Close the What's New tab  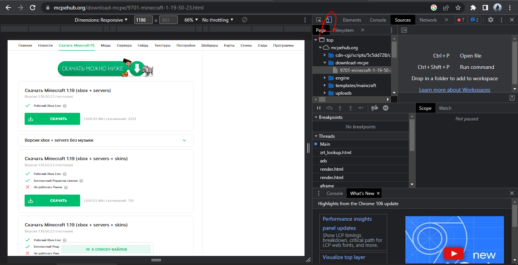click(x=378, y=193)
